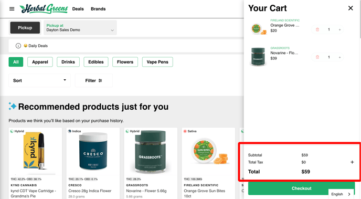The height and width of the screenshot is (199, 361).
Task: Open Sun Bites recommended product image
Action: [209, 151]
